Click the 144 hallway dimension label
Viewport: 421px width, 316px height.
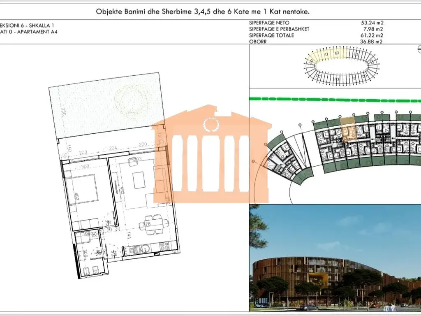tap(129, 236)
